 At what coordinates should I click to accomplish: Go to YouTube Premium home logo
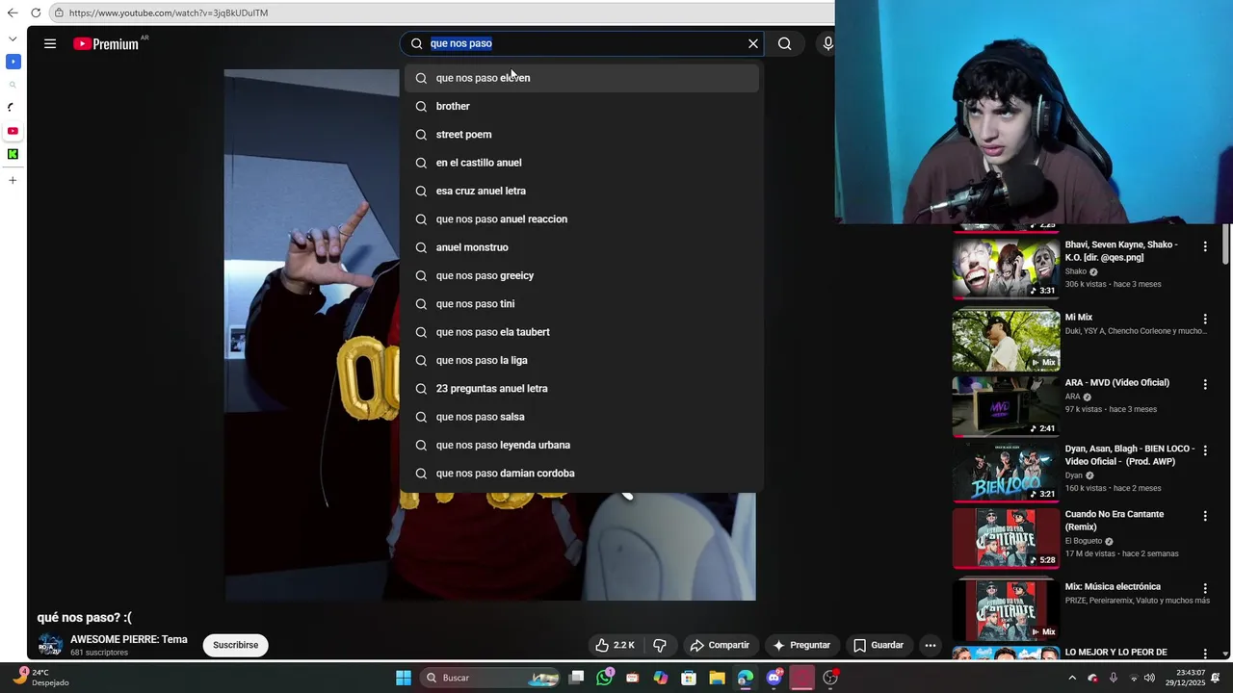[x=106, y=43]
